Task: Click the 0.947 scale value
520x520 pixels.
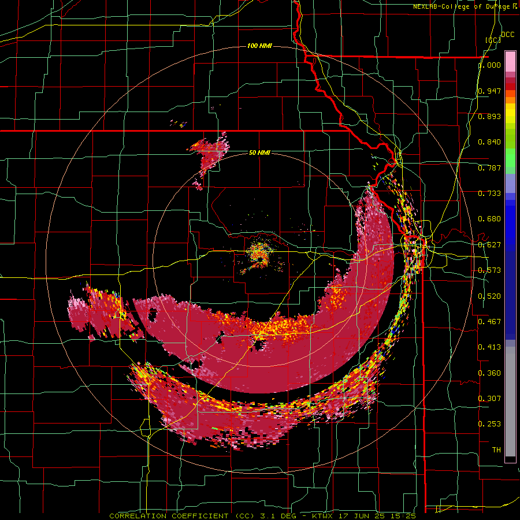Action: [489, 91]
